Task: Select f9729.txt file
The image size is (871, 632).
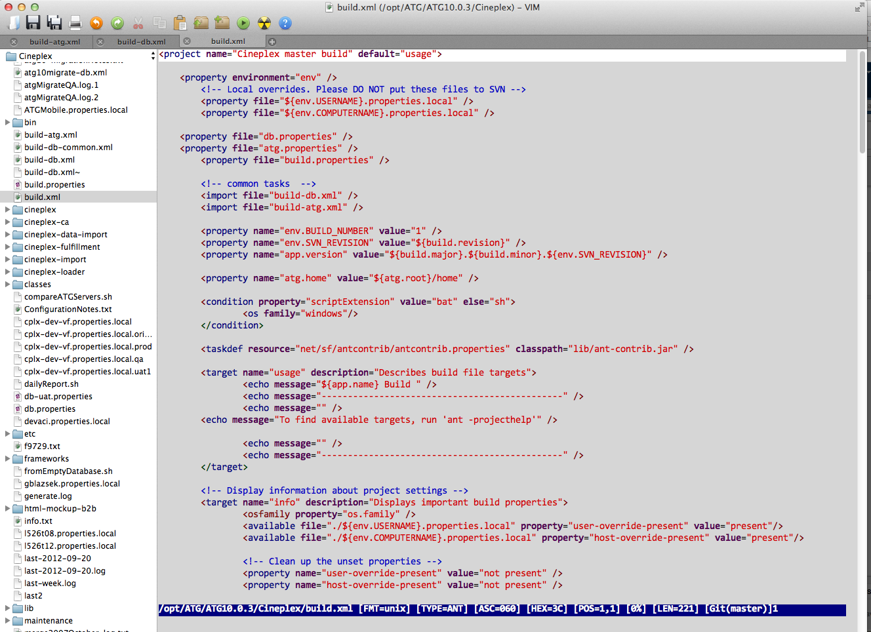Action: pos(42,446)
